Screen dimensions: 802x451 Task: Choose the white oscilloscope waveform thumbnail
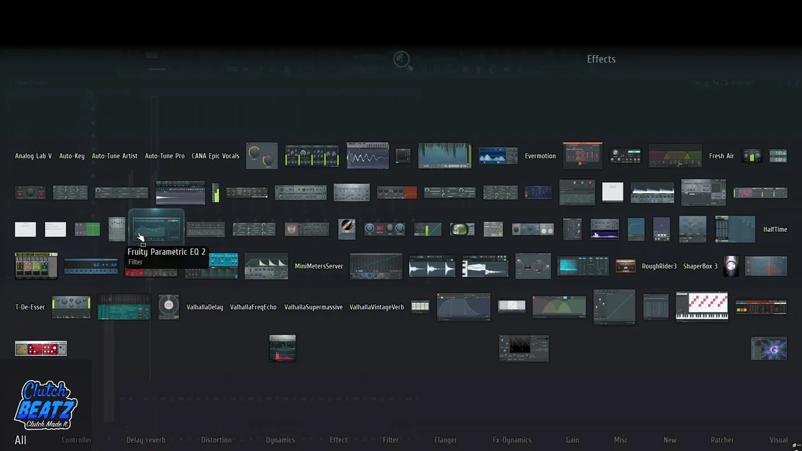(368, 156)
